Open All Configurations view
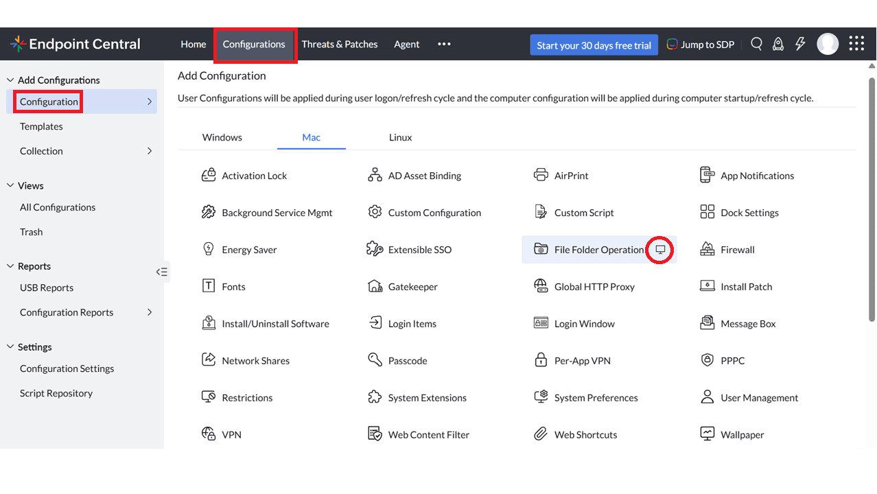This screenshot has height=494, width=877. point(58,207)
